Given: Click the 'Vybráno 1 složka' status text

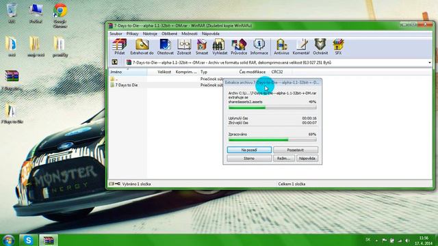Looking at the screenshot, I should tap(136, 184).
